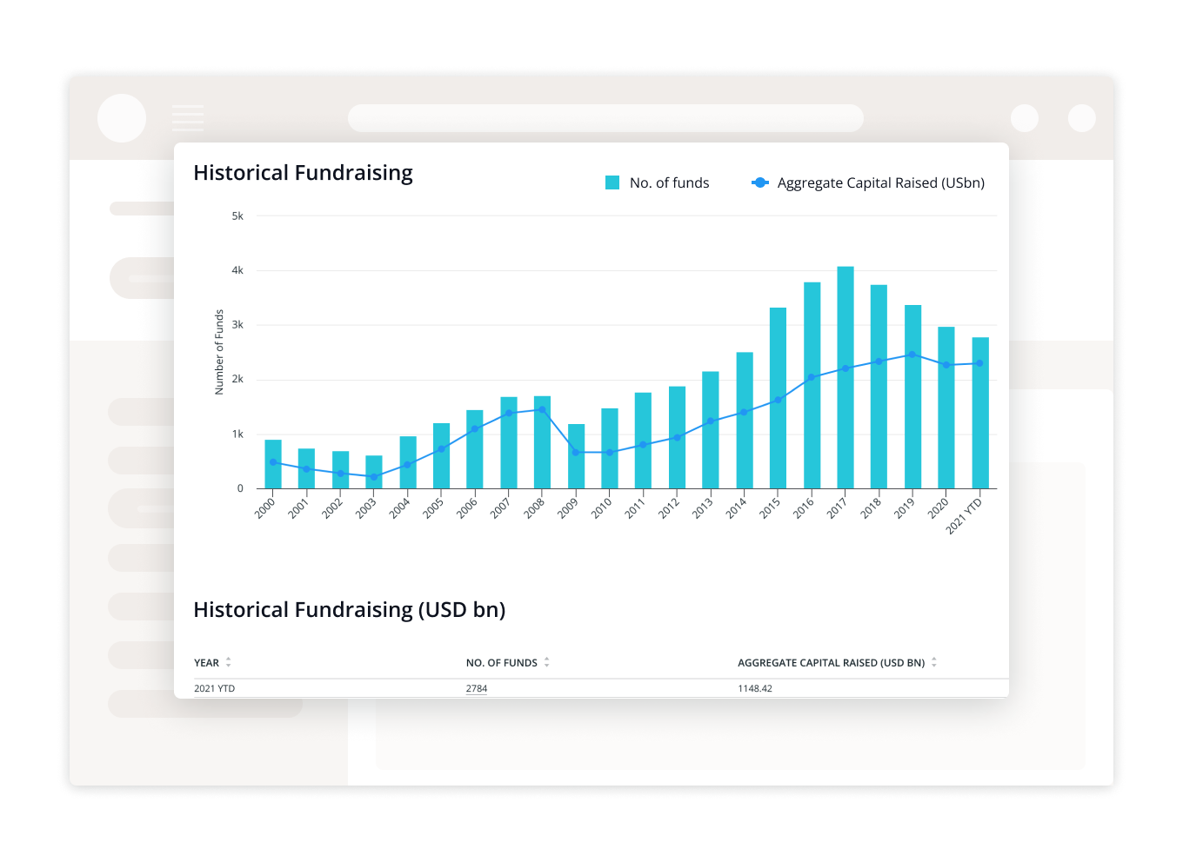The width and height of the screenshot is (1183, 862).
Task: Sort the table by YEAR
Action: click(212, 662)
